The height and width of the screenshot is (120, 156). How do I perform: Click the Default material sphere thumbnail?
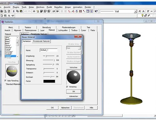click(12, 71)
